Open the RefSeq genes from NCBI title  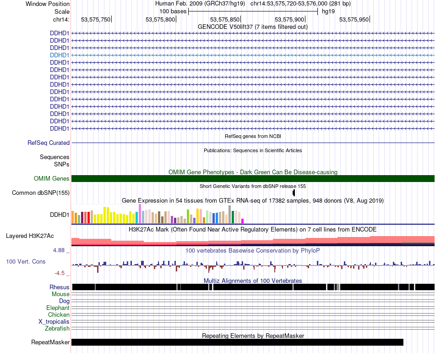pos(253,136)
